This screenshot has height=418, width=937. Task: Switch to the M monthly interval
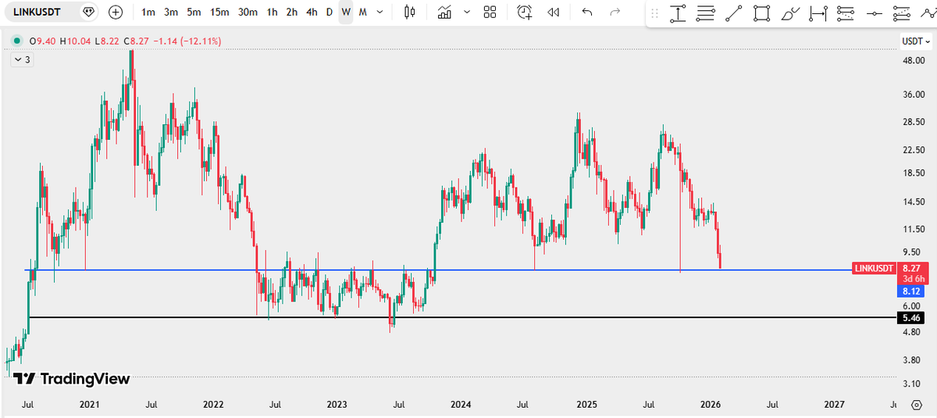pyautogui.click(x=362, y=12)
